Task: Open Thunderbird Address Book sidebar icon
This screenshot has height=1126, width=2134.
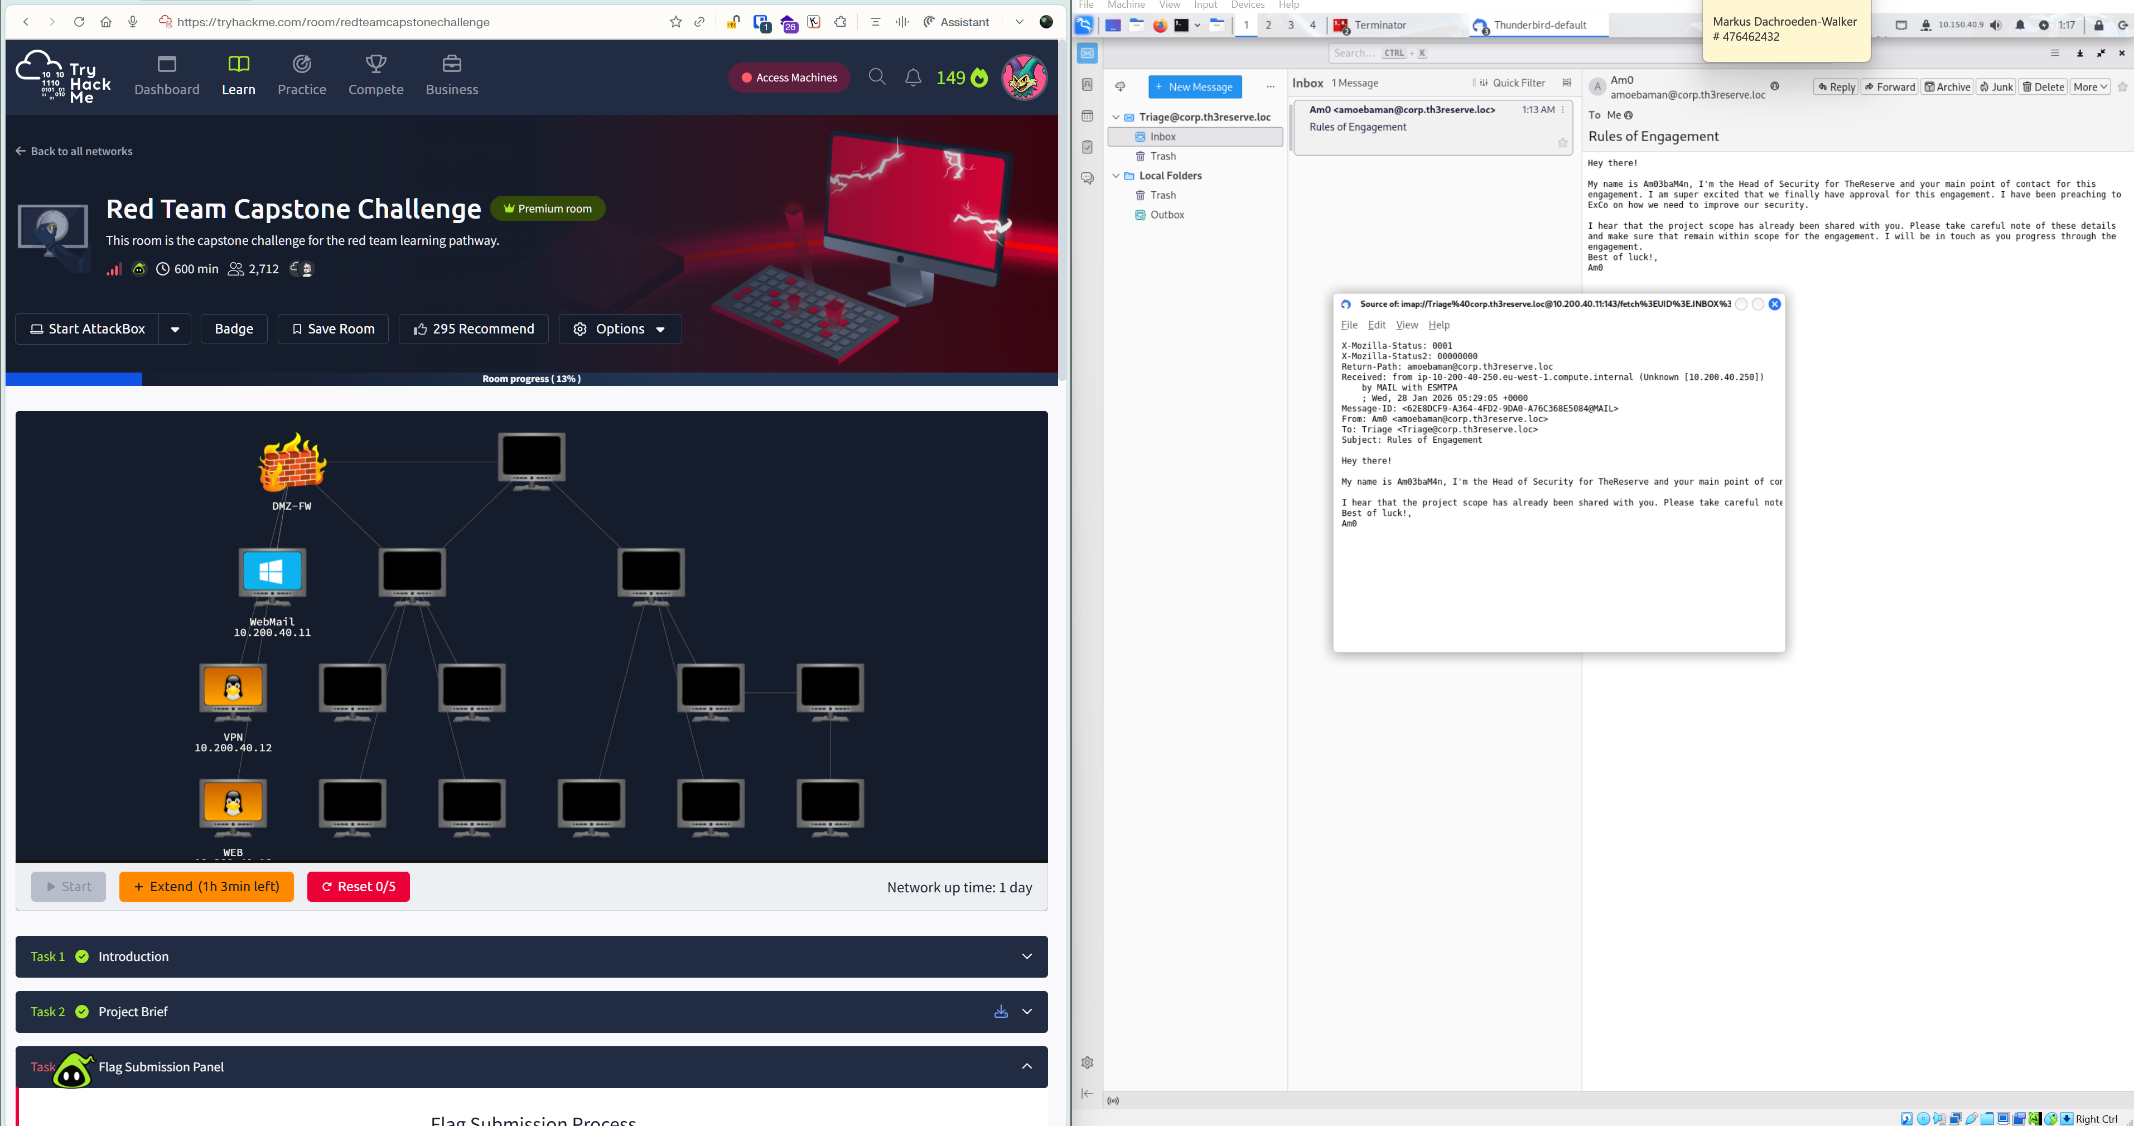Action: click(x=1087, y=85)
